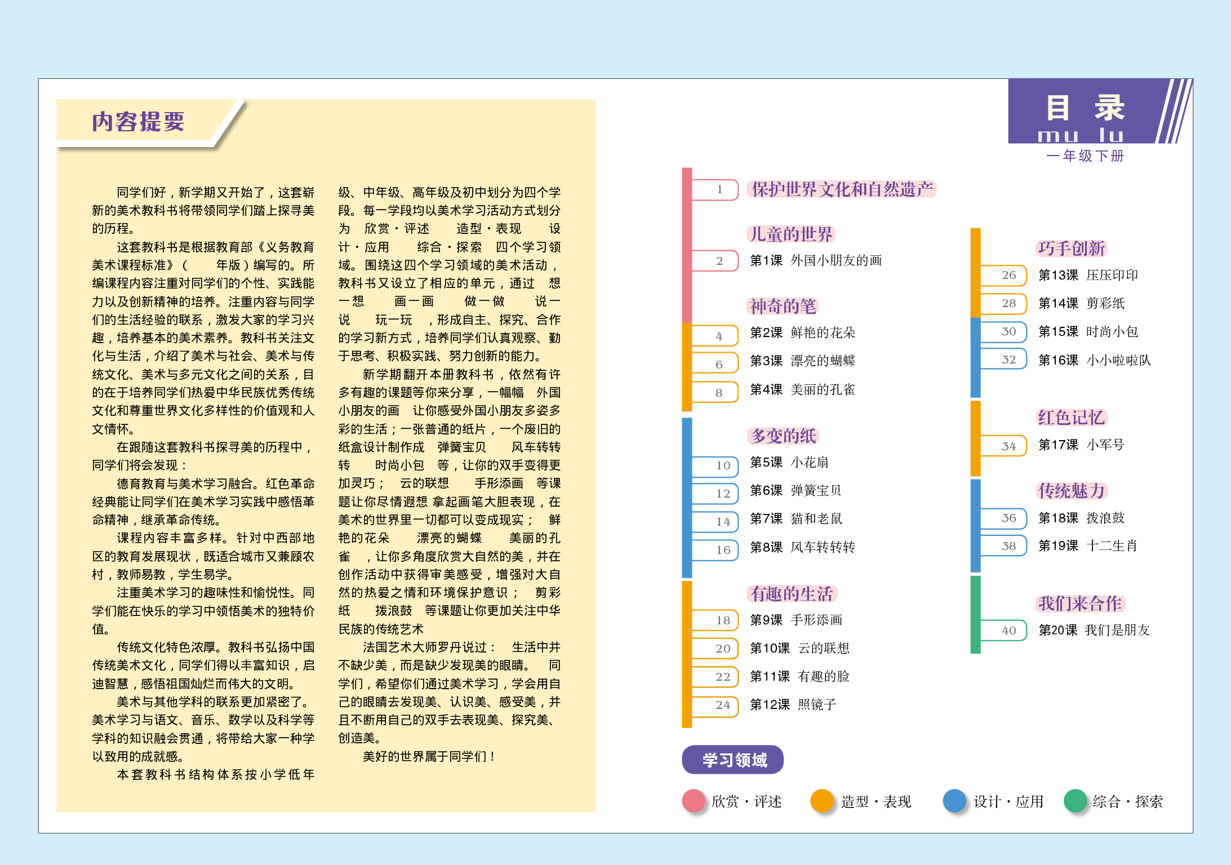Image resolution: width=1231 pixels, height=865 pixels.
Task: Pick the pink 欣赏·评述 color dot
Action: (x=692, y=801)
